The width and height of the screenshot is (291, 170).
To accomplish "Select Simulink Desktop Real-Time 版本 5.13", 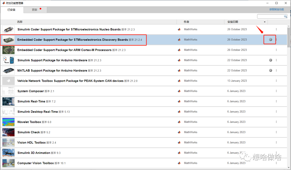I will (x=44, y=112).
